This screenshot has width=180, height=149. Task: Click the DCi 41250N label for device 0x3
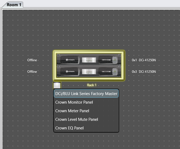(x=147, y=72)
